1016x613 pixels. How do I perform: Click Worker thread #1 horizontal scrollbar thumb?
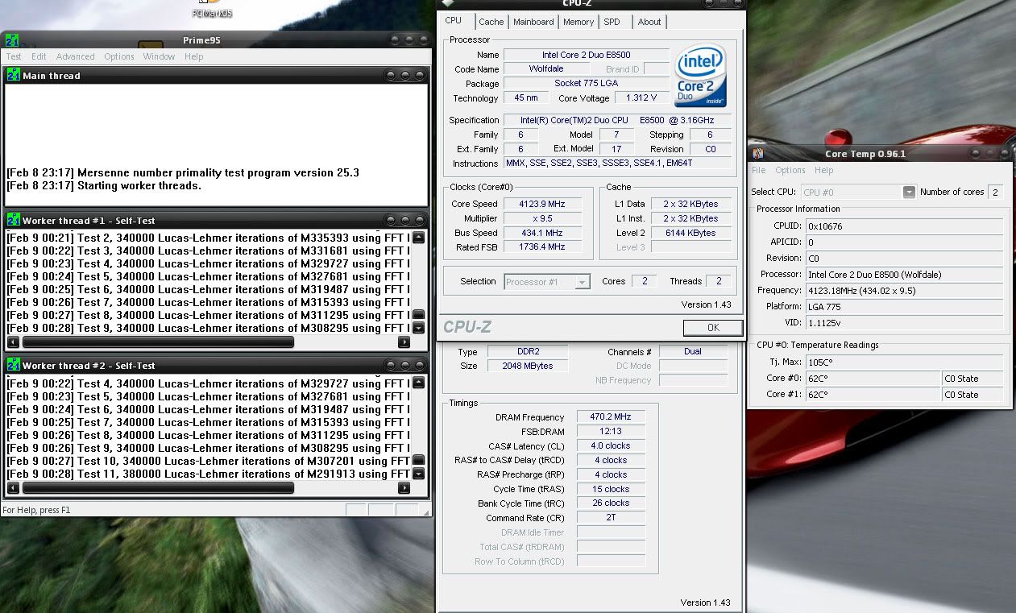coord(158,342)
